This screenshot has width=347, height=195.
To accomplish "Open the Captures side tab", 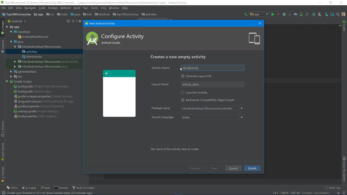I will tap(3, 46).
